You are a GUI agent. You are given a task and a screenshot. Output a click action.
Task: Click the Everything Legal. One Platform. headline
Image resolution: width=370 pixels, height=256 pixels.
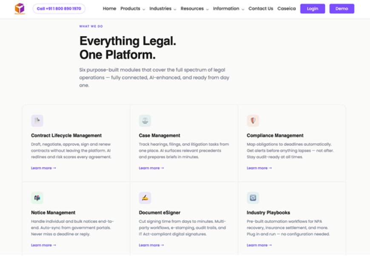[x=128, y=48]
